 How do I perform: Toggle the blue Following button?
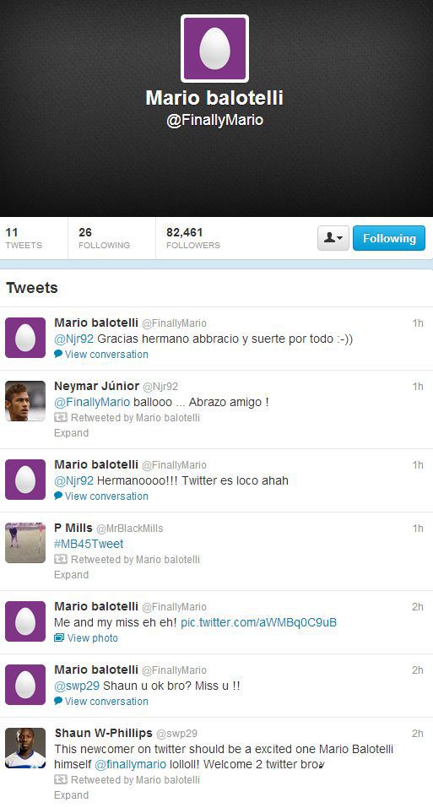(x=389, y=238)
